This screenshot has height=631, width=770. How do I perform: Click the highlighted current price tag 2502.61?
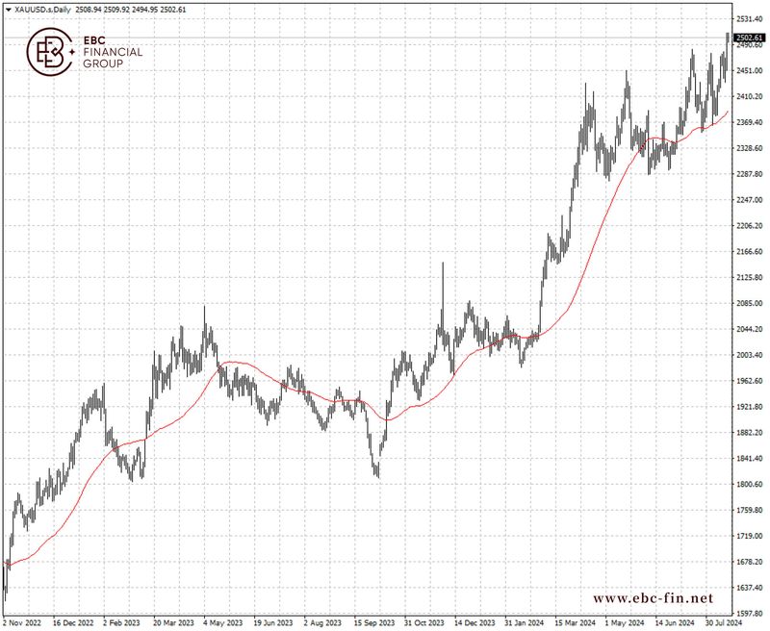click(749, 38)
